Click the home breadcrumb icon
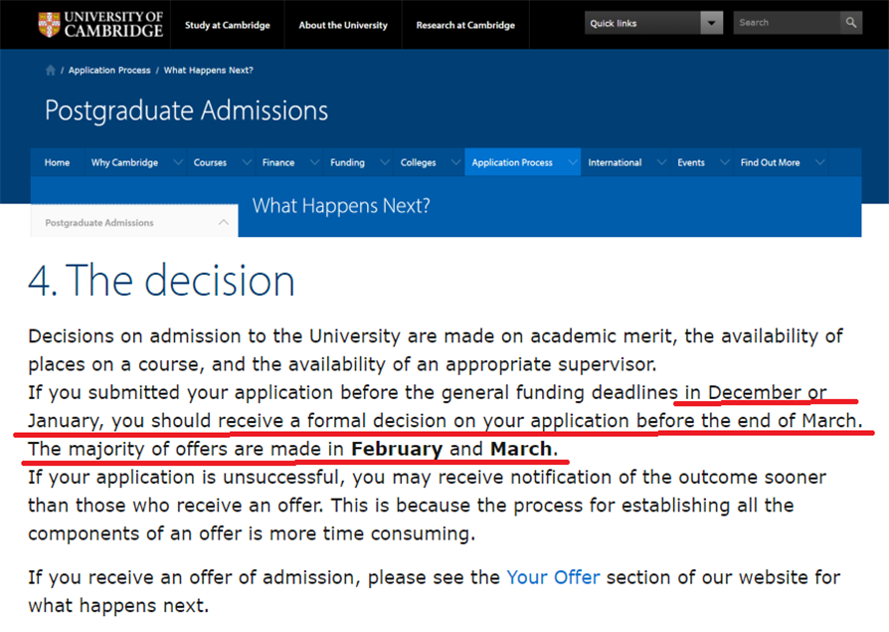 tap(51, 71)
